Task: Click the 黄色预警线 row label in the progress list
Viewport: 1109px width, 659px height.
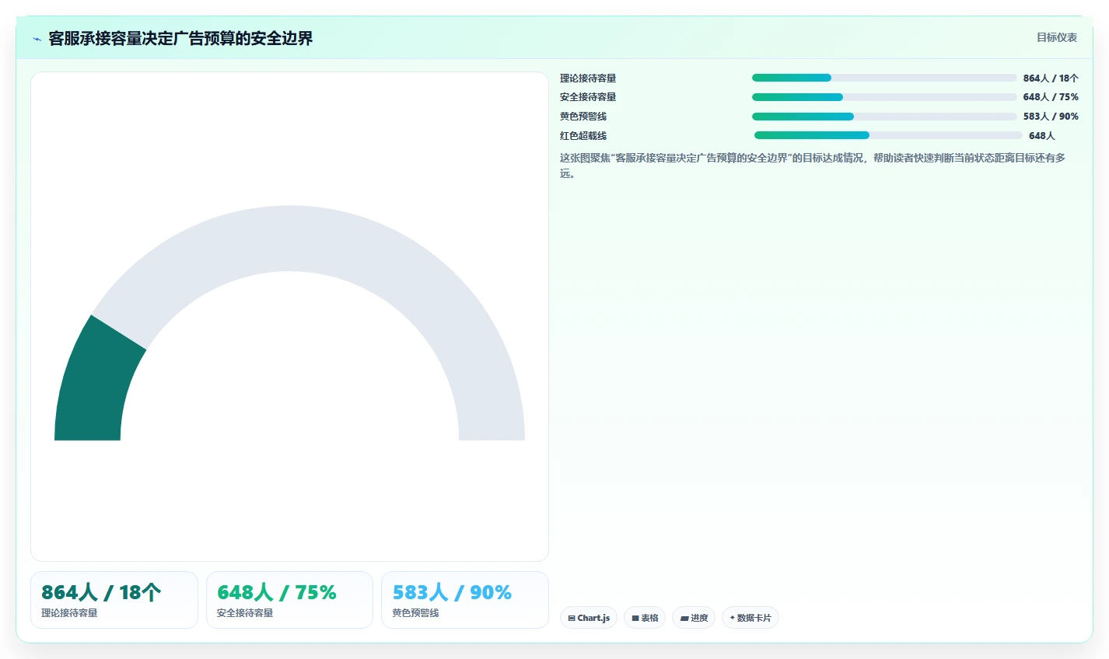Action: pyautogui.click(x=583, y=117)
